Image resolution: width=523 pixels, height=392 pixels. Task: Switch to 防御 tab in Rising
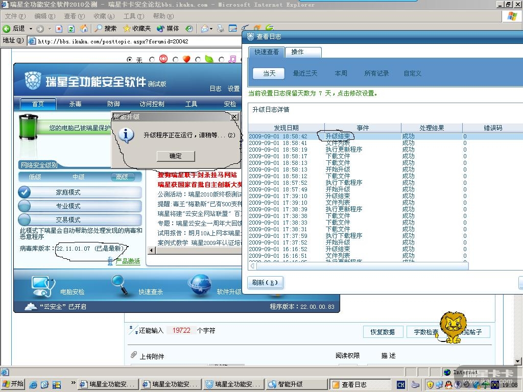(113, 104)
